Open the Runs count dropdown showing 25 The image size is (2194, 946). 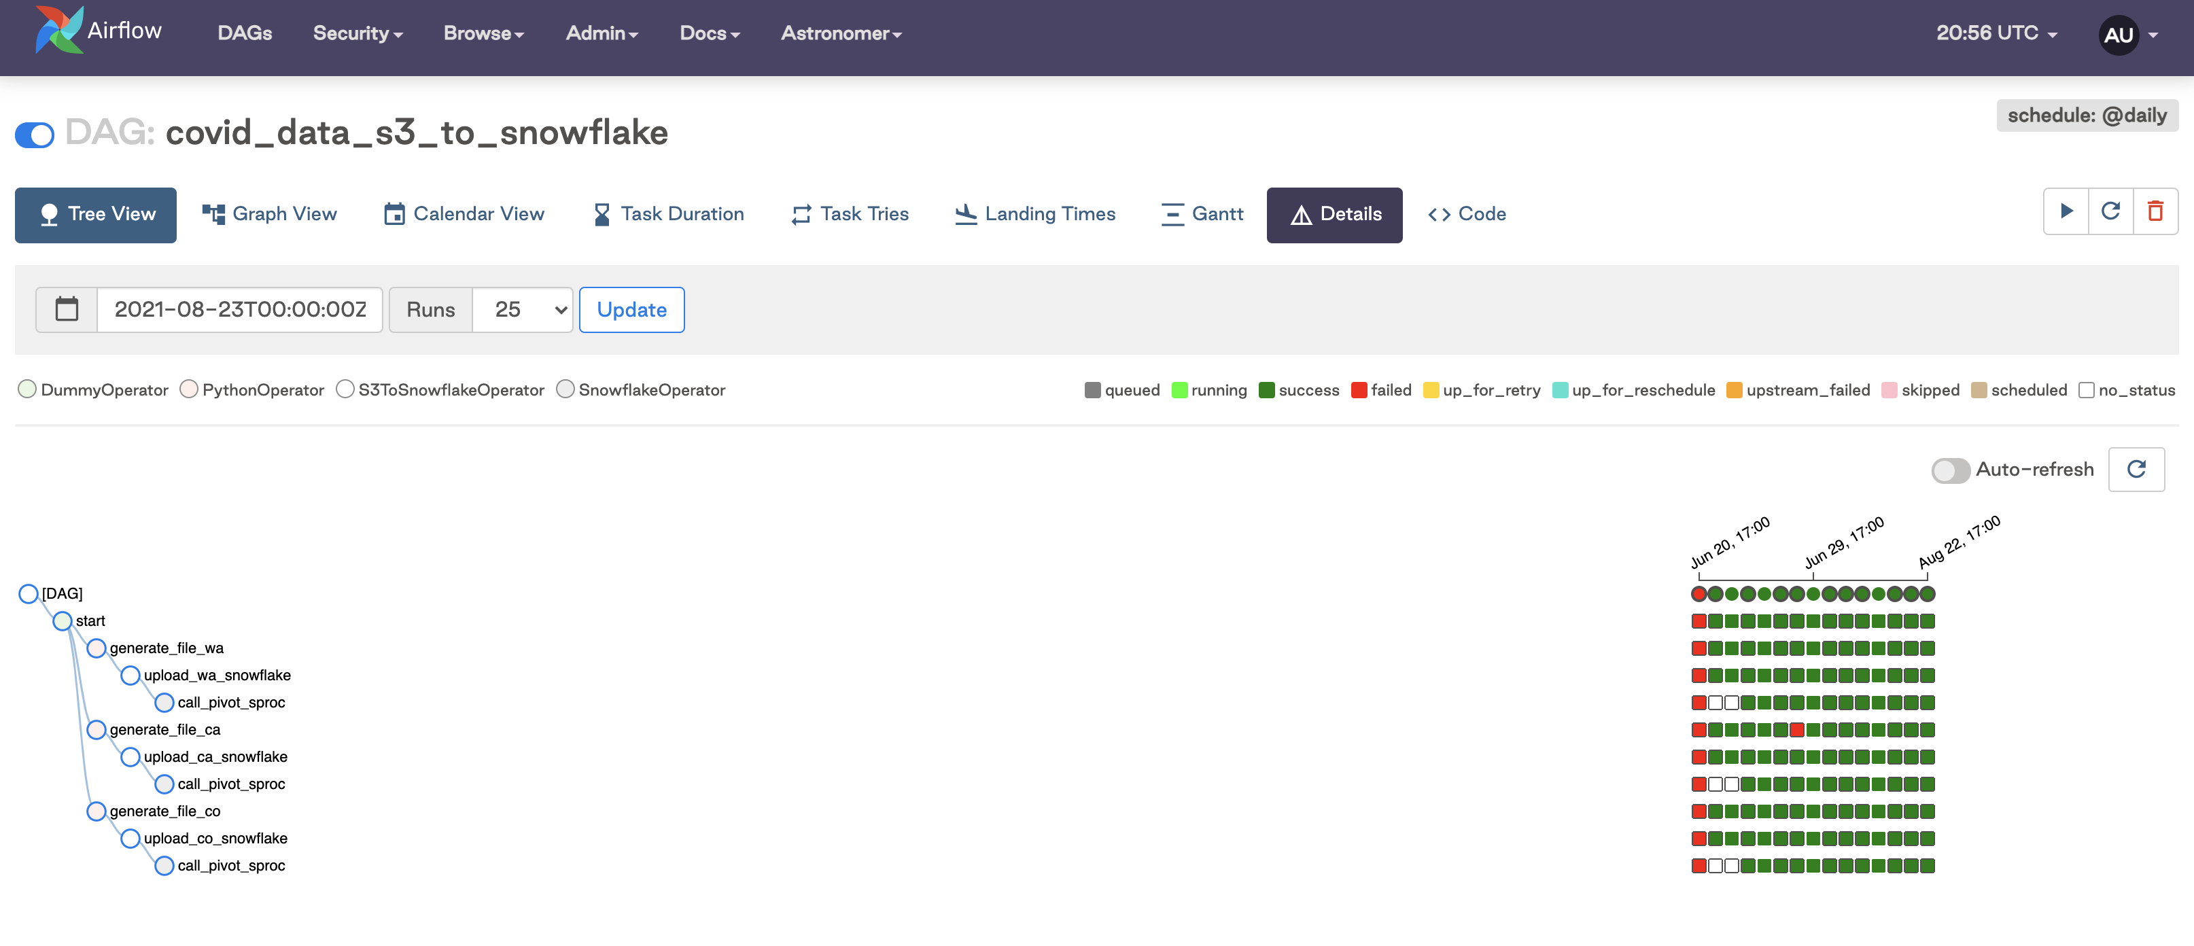[522, 309]
